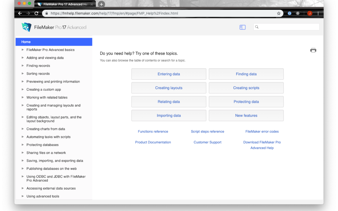The image size is (338, 211).
Task: Bookmark this page with the star
Action: pyautogui.click(x=279, y=13)
